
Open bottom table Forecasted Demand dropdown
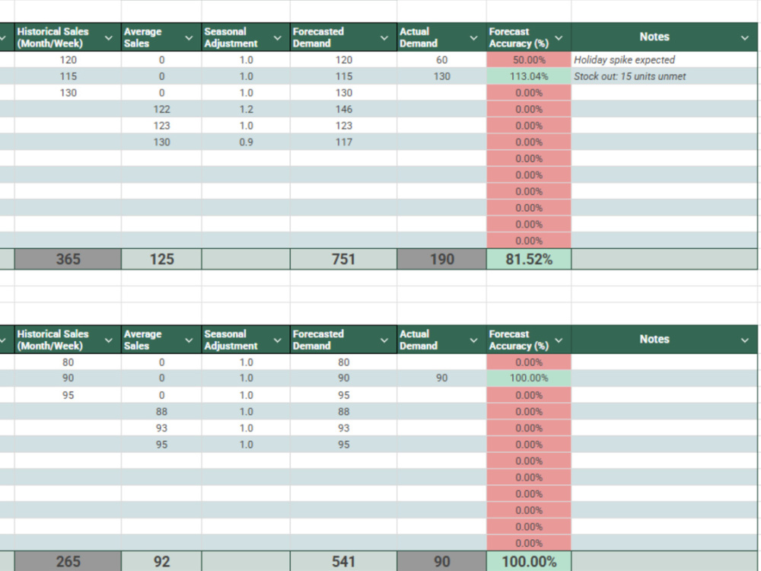tap(384, 340)
